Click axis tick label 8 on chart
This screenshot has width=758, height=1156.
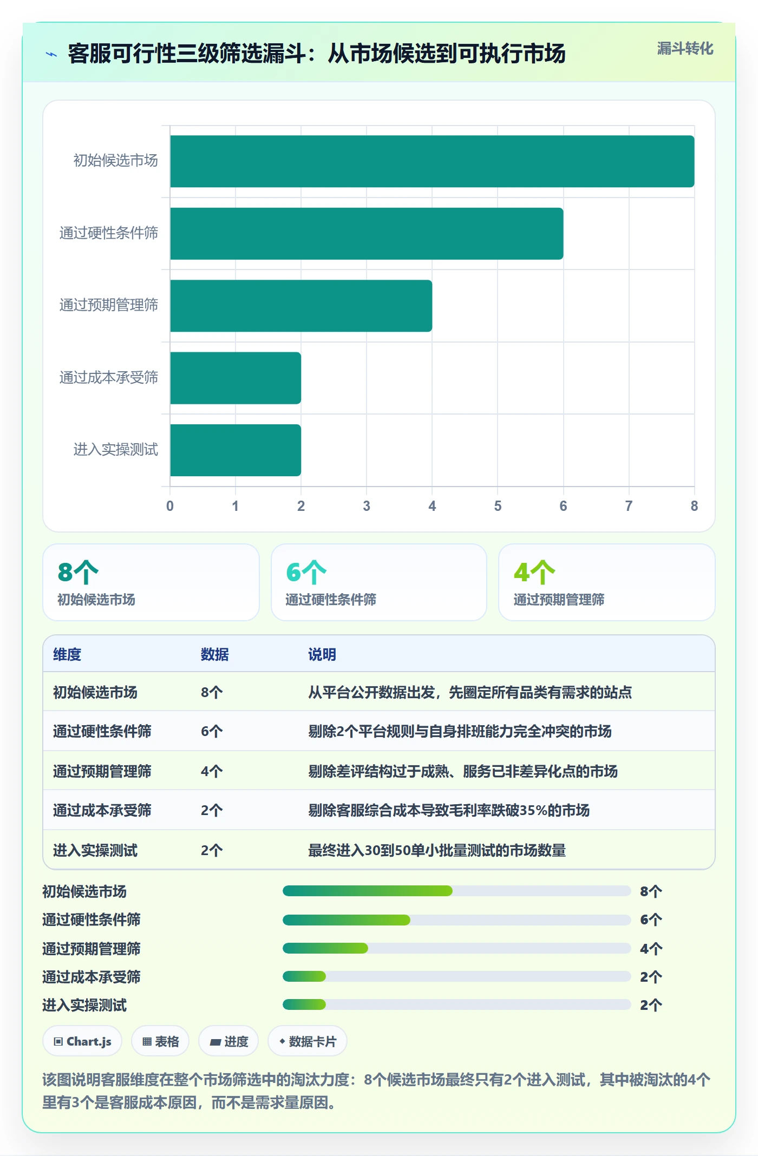click(x=694, y=506)
